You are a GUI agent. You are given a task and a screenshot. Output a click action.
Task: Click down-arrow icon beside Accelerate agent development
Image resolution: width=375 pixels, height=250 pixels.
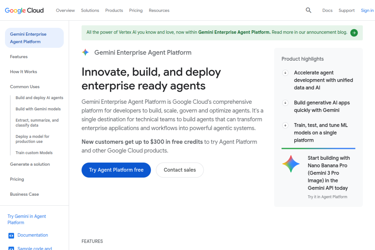[x=285, y=73]
